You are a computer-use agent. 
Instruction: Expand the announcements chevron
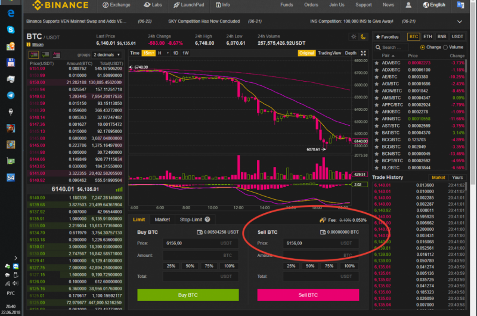[x=459, y=21]
